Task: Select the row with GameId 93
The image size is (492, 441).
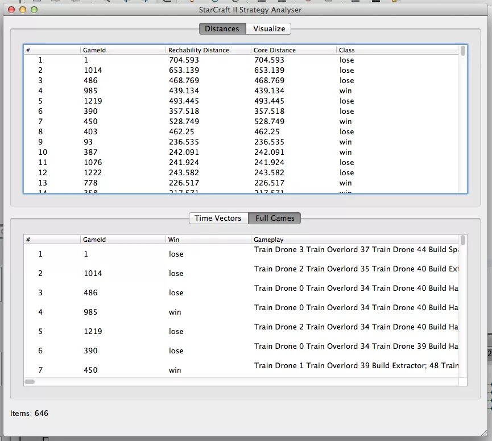Action: click(241, 142)
